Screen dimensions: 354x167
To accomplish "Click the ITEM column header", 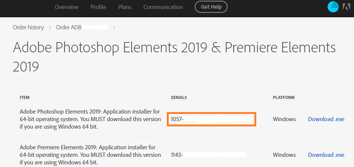I will coord(25,97).
